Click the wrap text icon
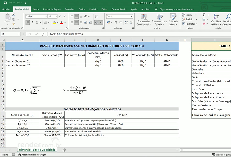 coord(97,17)
